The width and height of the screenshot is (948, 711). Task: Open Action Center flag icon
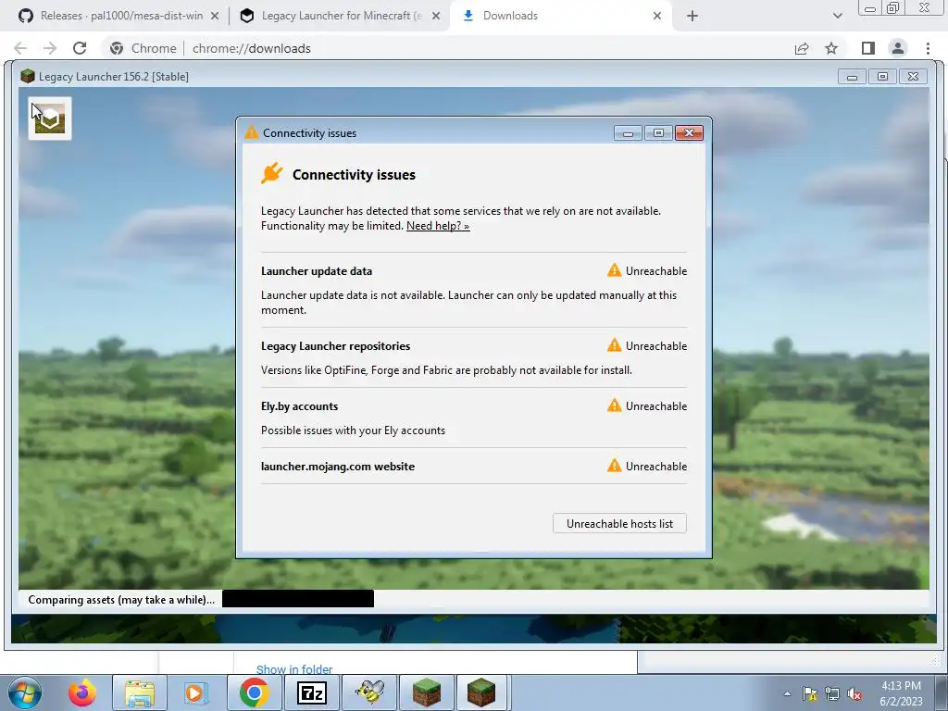click(809, 693)
